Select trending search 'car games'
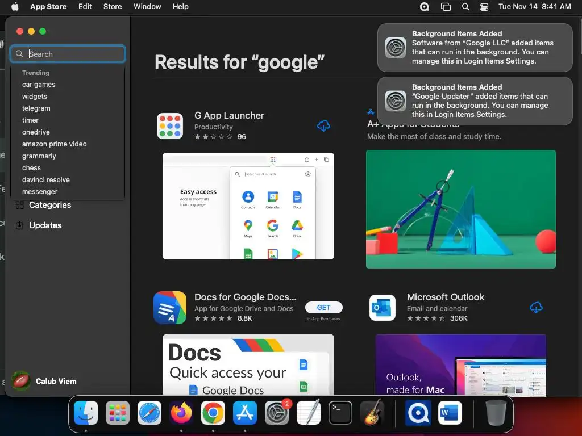Viewport: 582px width, 436px height. (39, 85)
